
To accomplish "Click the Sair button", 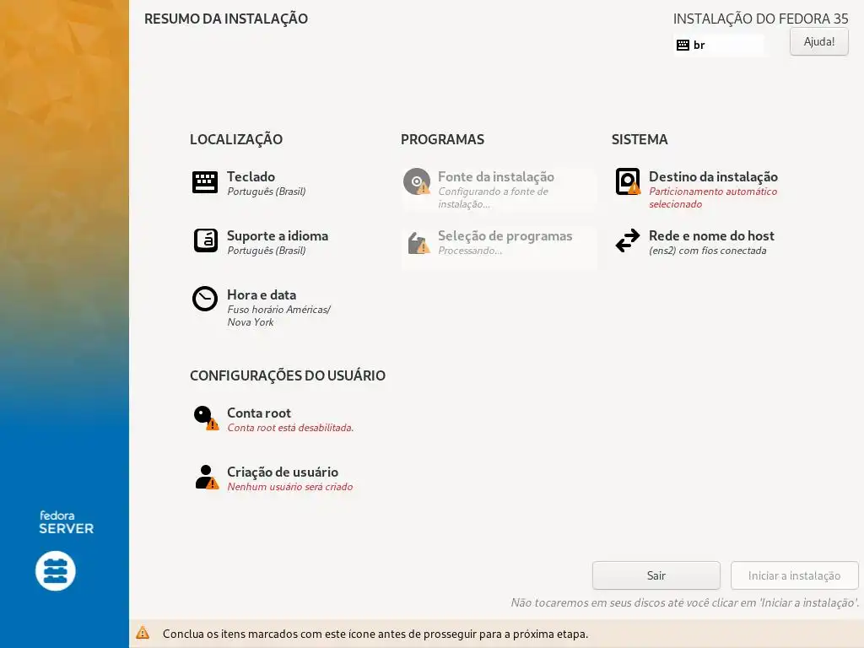I will pos(656,575).
